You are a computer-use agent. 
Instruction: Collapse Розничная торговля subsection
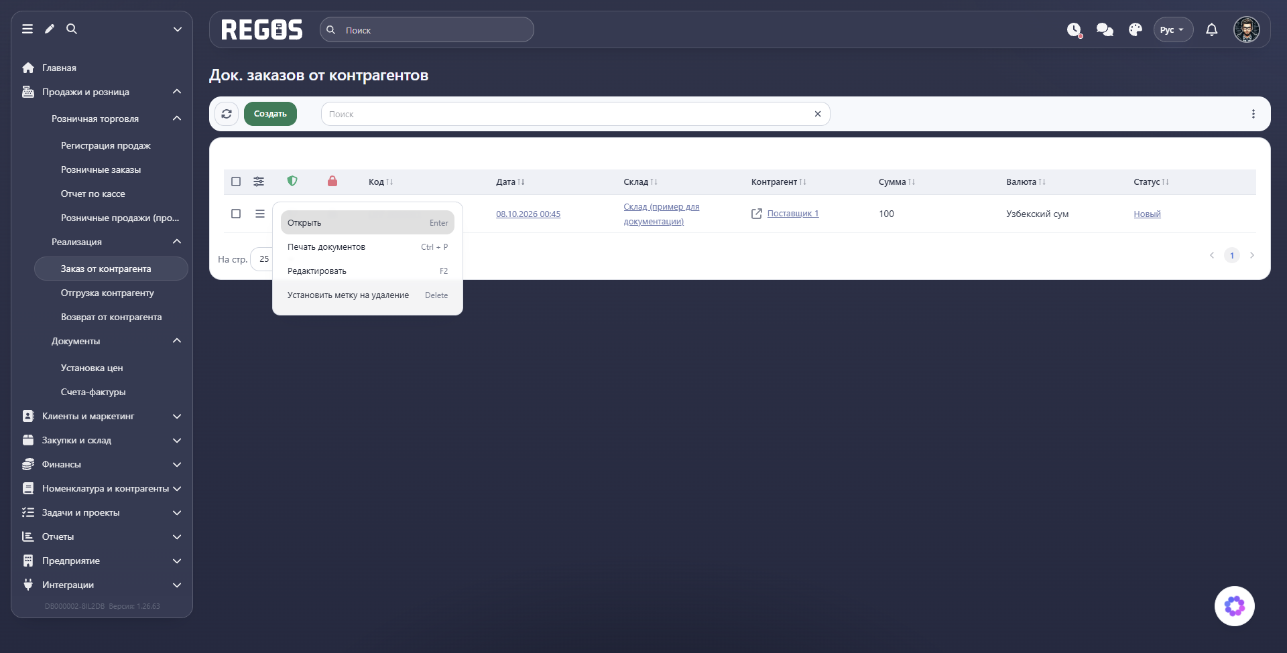[177, 119]
